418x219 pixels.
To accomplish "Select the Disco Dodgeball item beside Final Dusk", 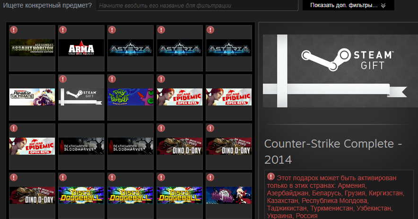I will [180, 196].
